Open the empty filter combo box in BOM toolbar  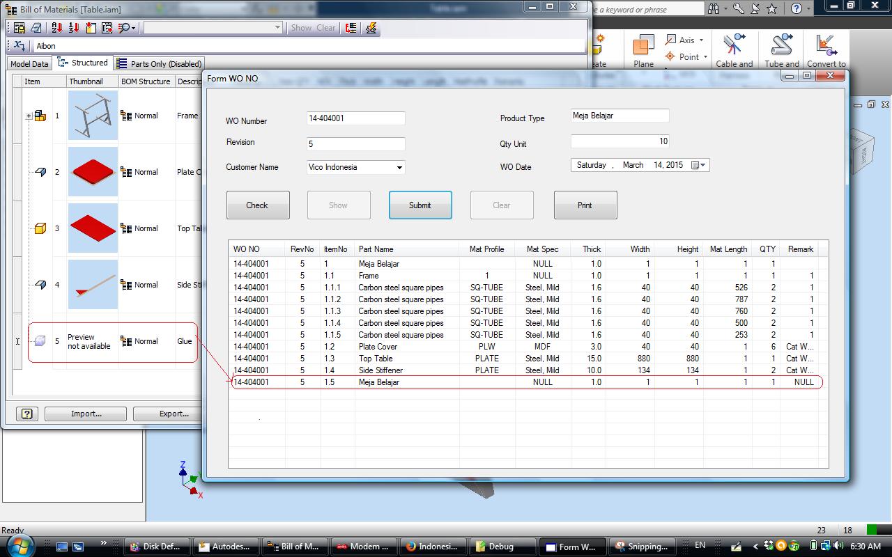213,28
